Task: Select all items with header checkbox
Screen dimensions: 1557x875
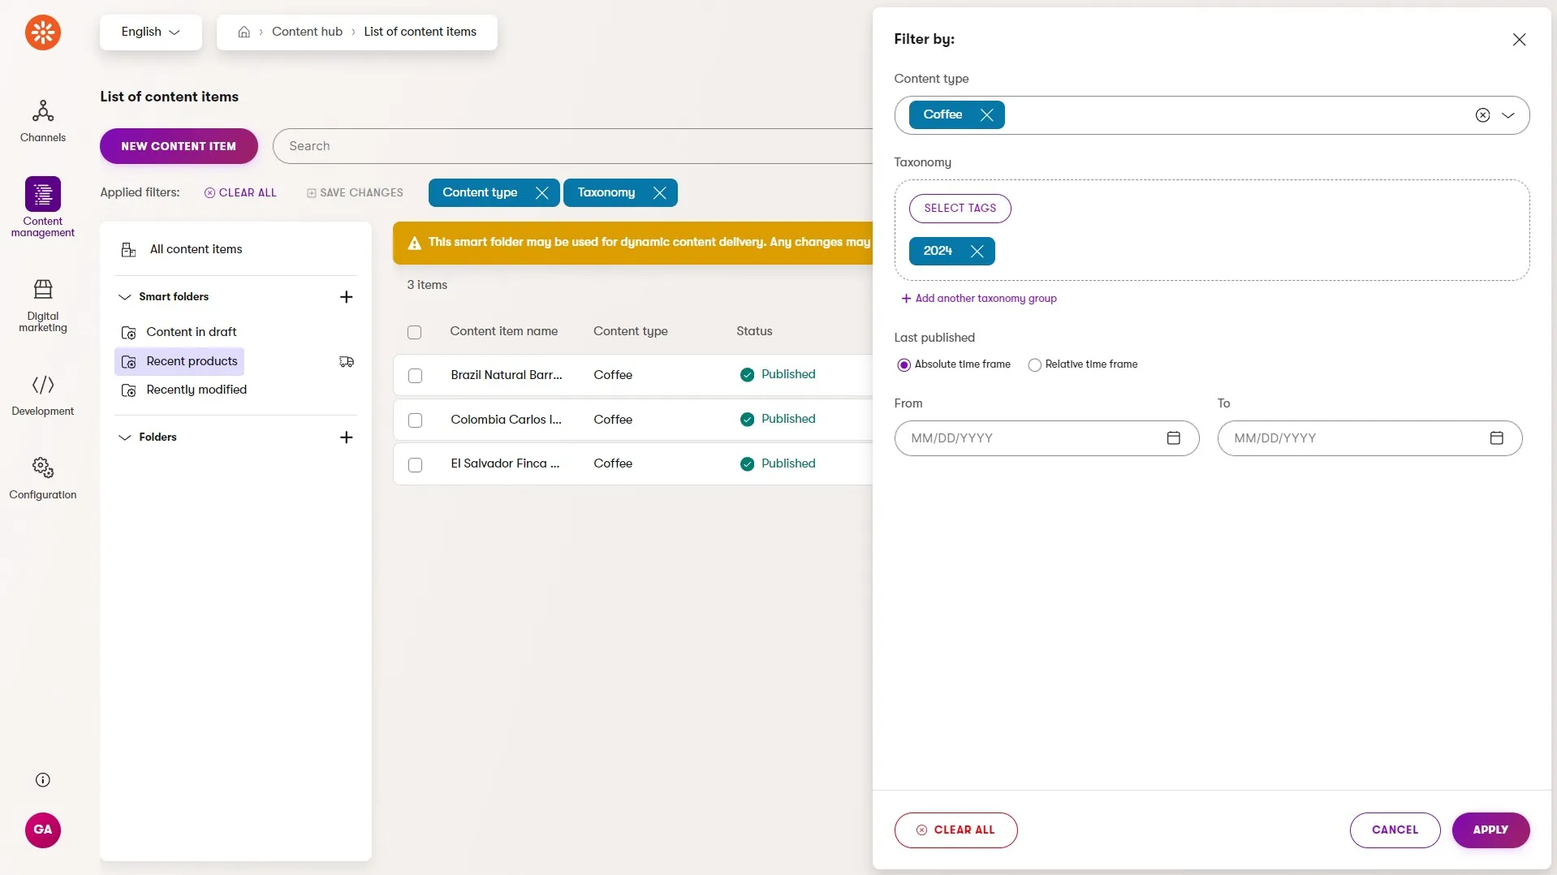Action: coord(414,331)
